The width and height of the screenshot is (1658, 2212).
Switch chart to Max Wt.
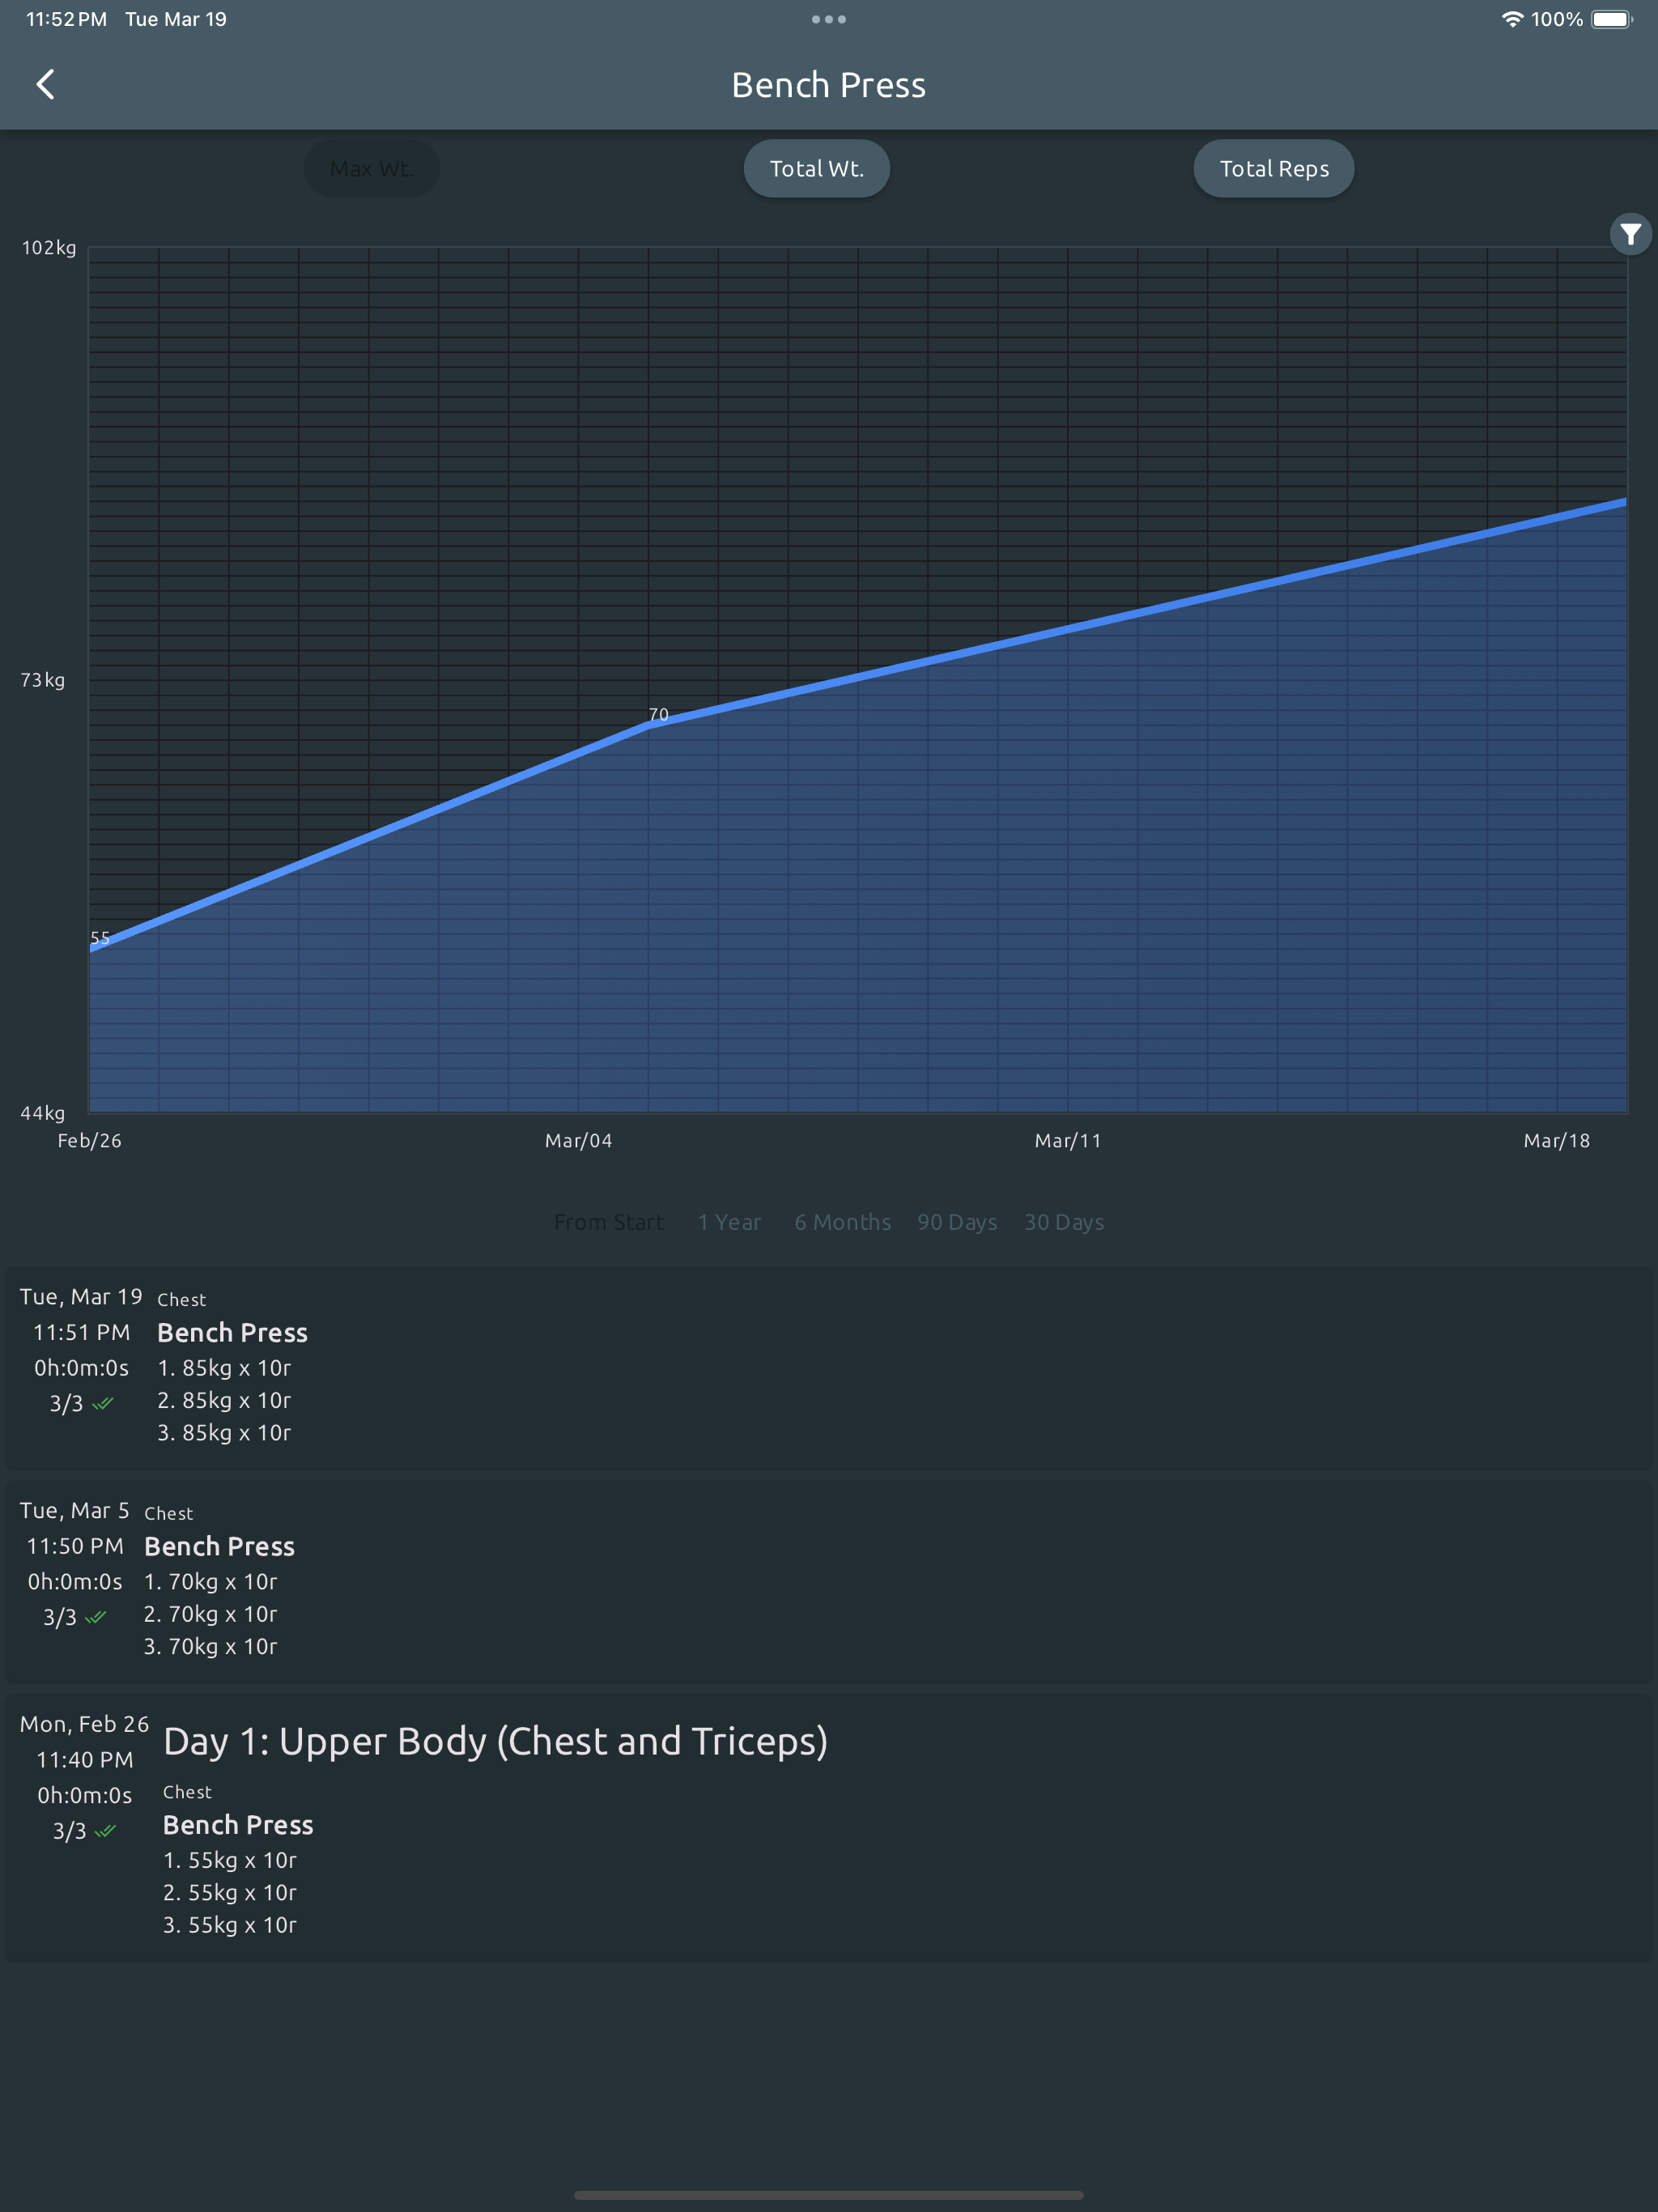[x=371, y=169]
